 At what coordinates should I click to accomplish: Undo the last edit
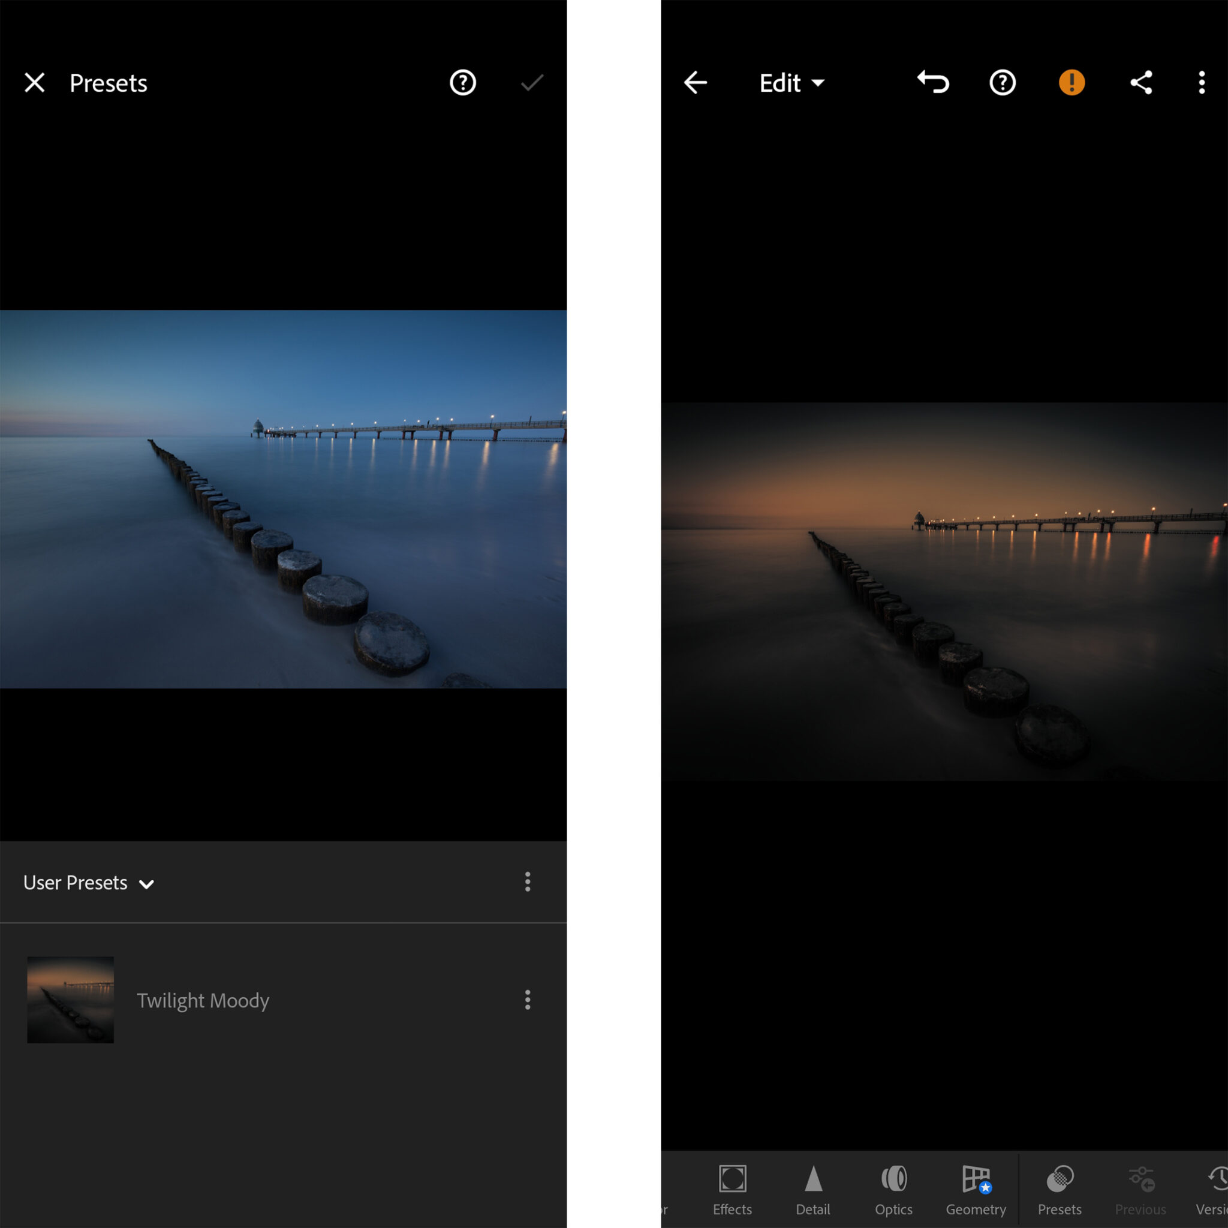pos(933,83)
